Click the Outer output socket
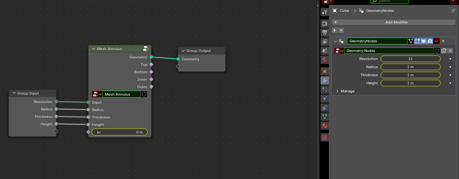 point(151,87)
